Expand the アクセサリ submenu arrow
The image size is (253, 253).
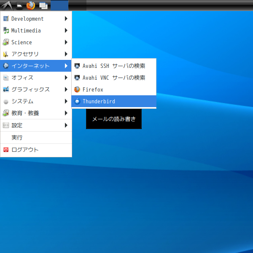pyautogui.click(x=66, y=54)
